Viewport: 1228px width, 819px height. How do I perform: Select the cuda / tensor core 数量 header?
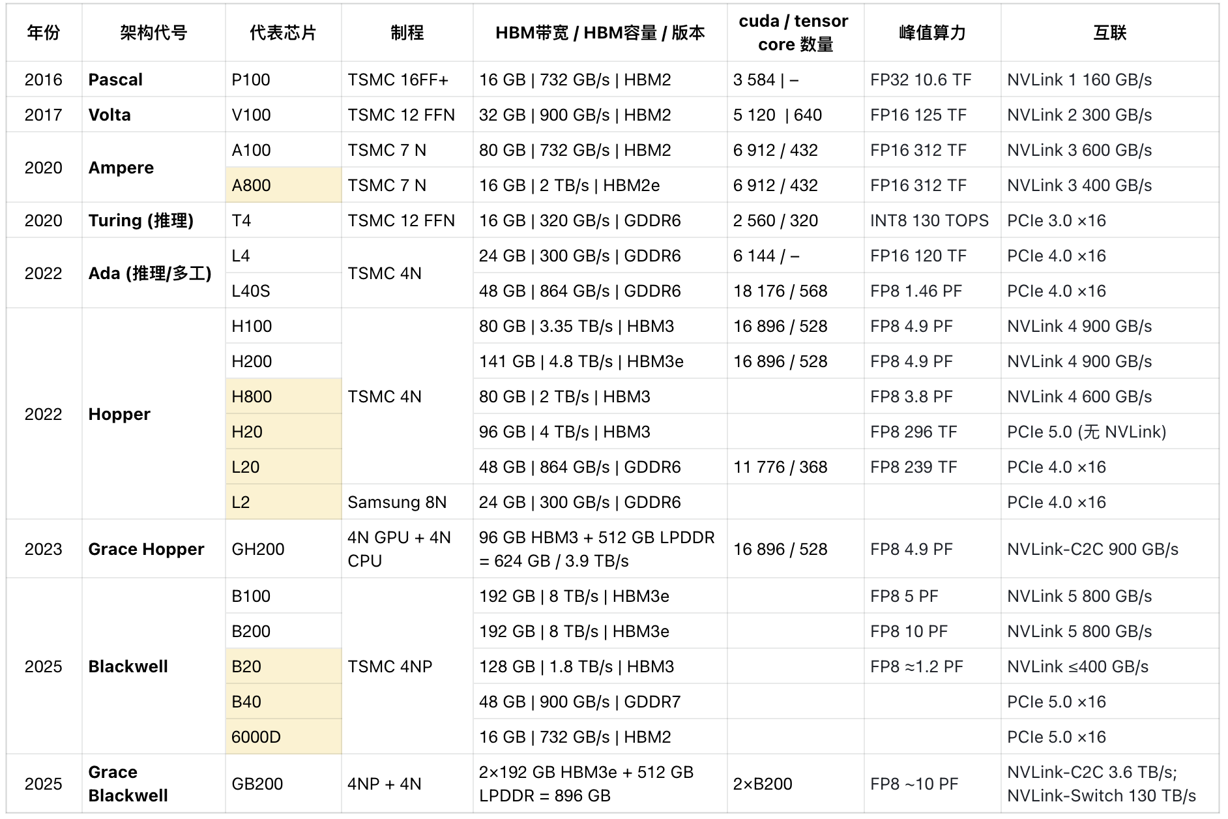pyautogui.click(x=795, y=33)
